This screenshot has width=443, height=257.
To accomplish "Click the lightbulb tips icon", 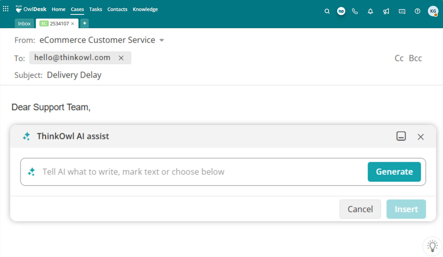I will pos(432,246).
